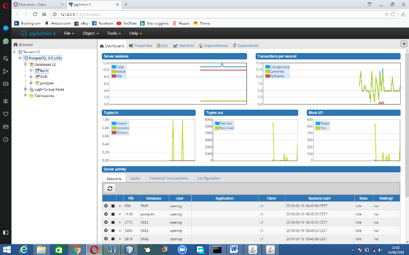Click the Opera Speed Dial grid icon

coord(6,101)
